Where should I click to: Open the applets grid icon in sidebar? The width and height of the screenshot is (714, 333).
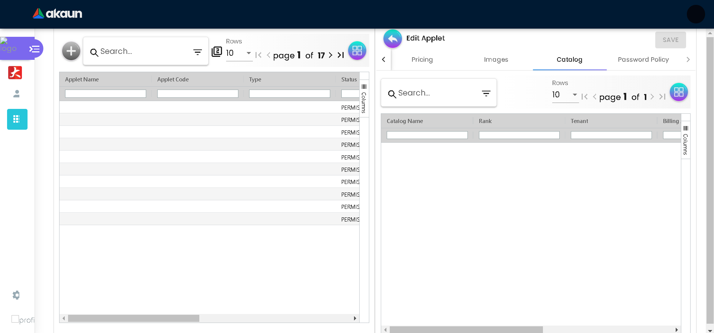(x=17, y=119)
